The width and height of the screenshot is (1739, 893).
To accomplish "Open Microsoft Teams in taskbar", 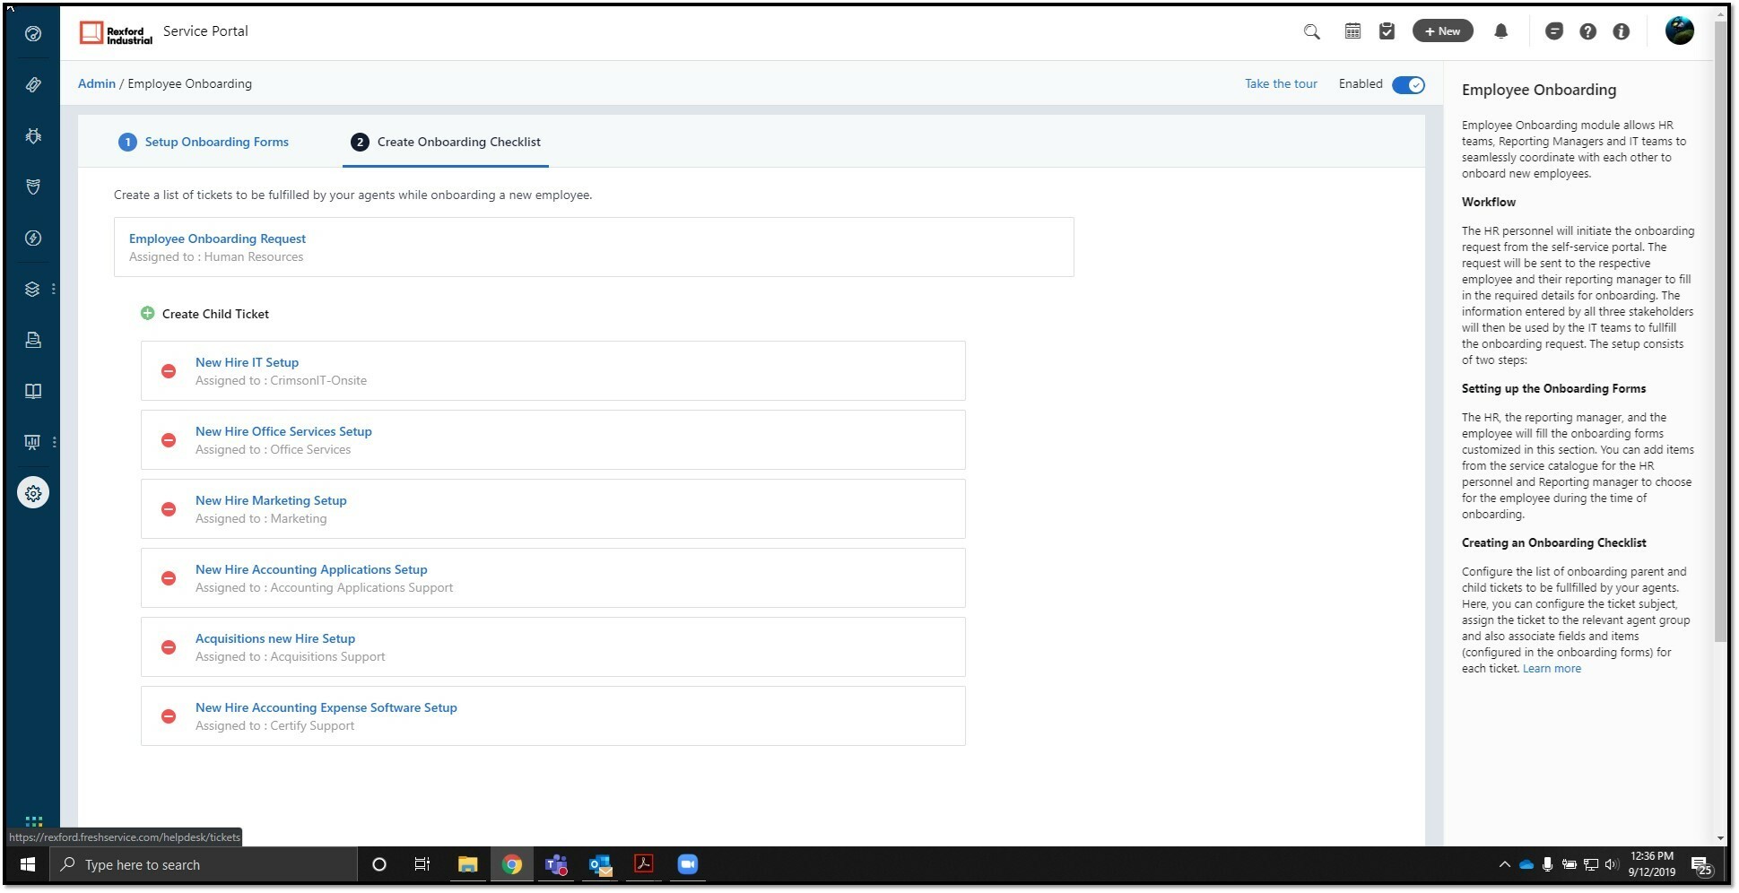I will (x=556, y=864).
